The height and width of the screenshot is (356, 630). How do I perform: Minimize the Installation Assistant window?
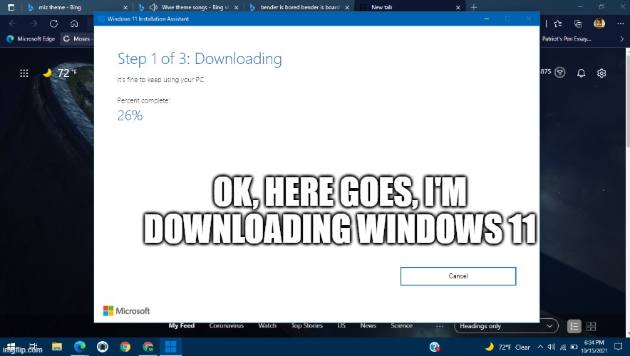(487, 19)
